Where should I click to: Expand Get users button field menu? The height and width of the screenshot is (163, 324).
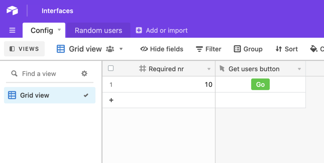299,69
